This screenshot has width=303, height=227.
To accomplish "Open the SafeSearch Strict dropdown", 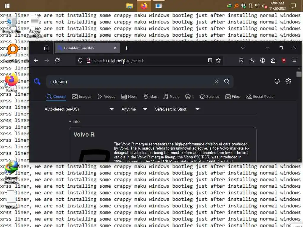I will pyautogui.click(x=177, y=109).
